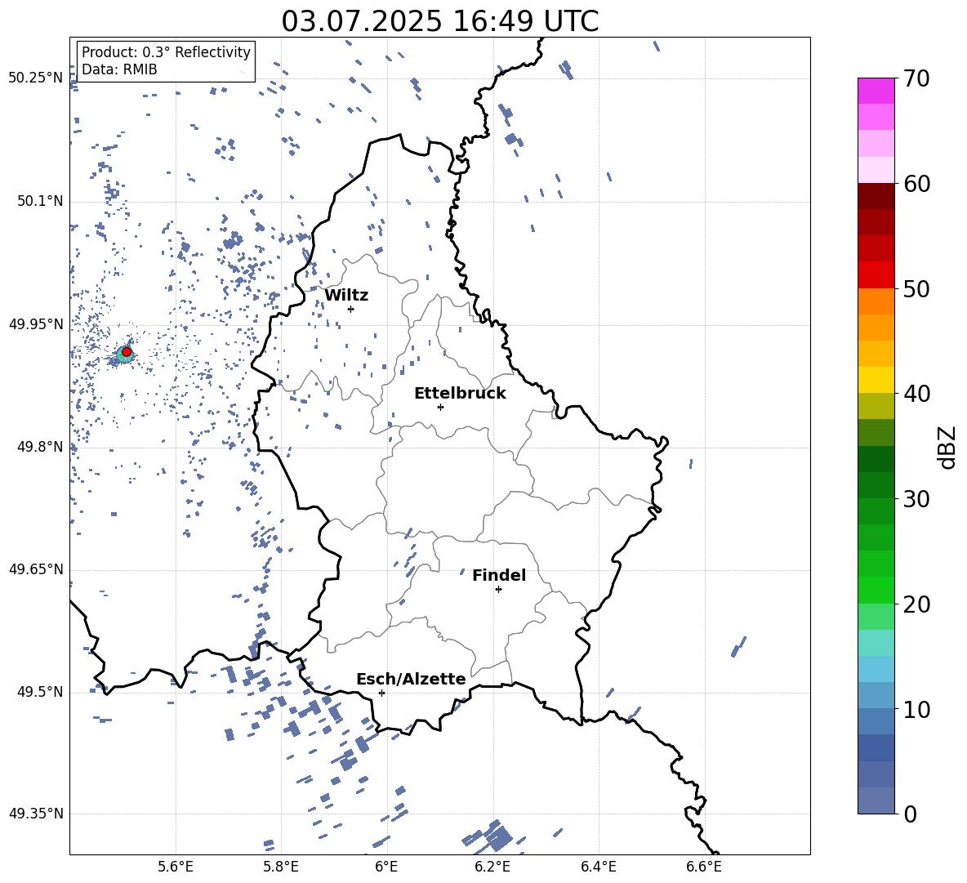
Task: Click the slate blue bottom colorbar segment
Action: coord(876,800)
